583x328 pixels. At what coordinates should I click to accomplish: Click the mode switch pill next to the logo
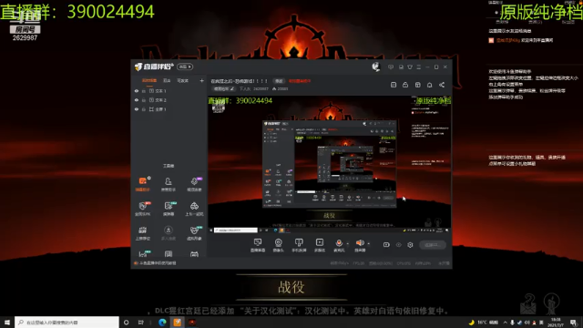[x=185, y=67]
